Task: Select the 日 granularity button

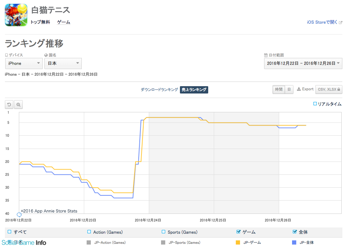Action: pos(289,89)
